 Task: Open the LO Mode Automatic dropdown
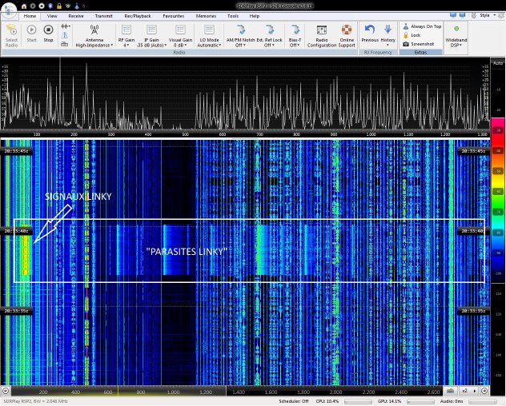tap(209, 36)
